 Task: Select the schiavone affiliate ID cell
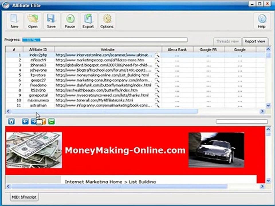tap(38, 70)
